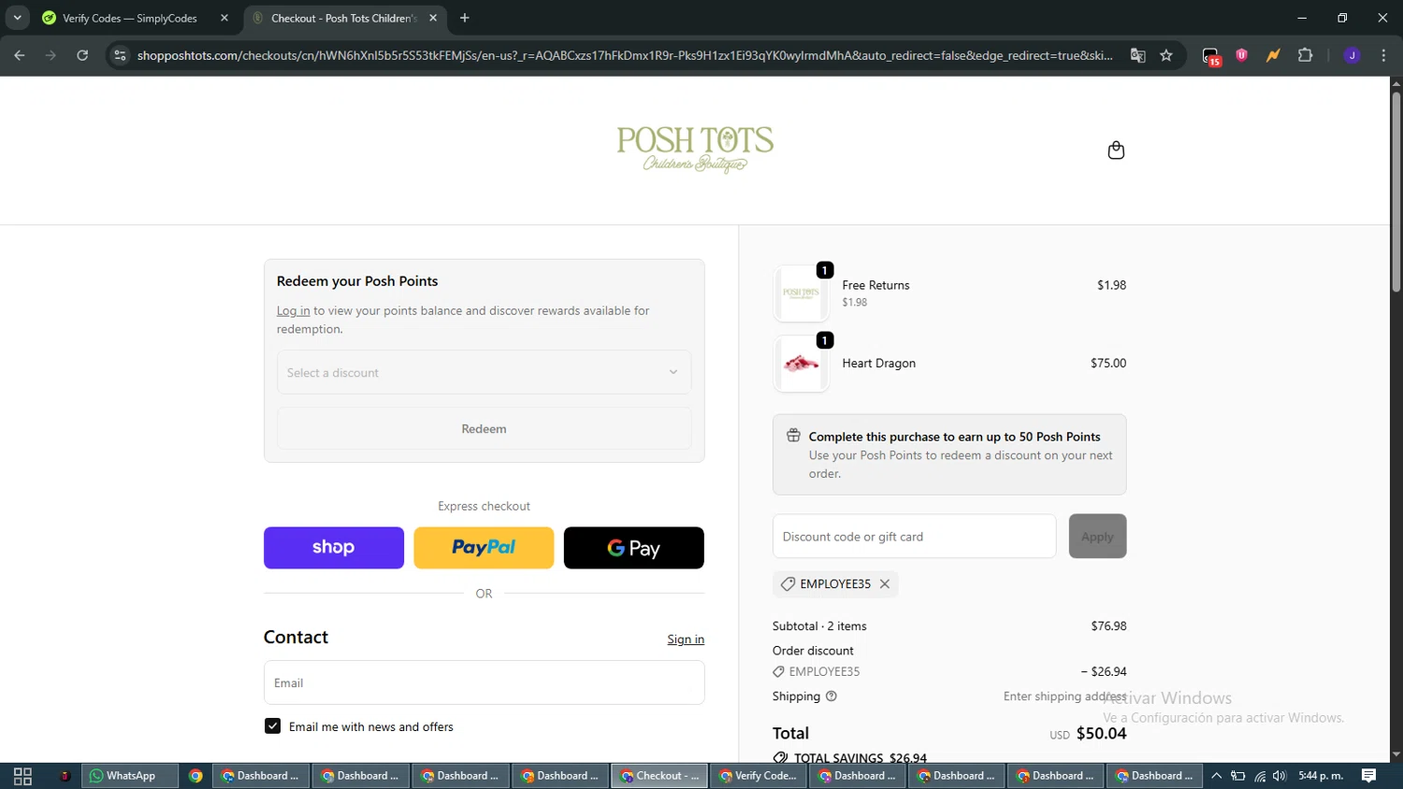The width and height of the screenshot is (1403, 789).
Task: Click the Sign in link beside Contact
Action: pos(686,639)
